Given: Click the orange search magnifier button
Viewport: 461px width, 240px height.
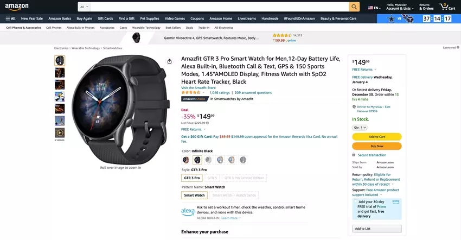Looking at the screenshot, I should [354, 7].
